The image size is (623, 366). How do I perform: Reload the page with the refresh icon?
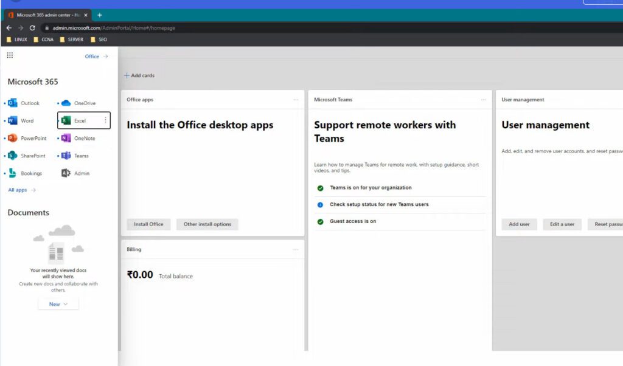coord(32,28)
